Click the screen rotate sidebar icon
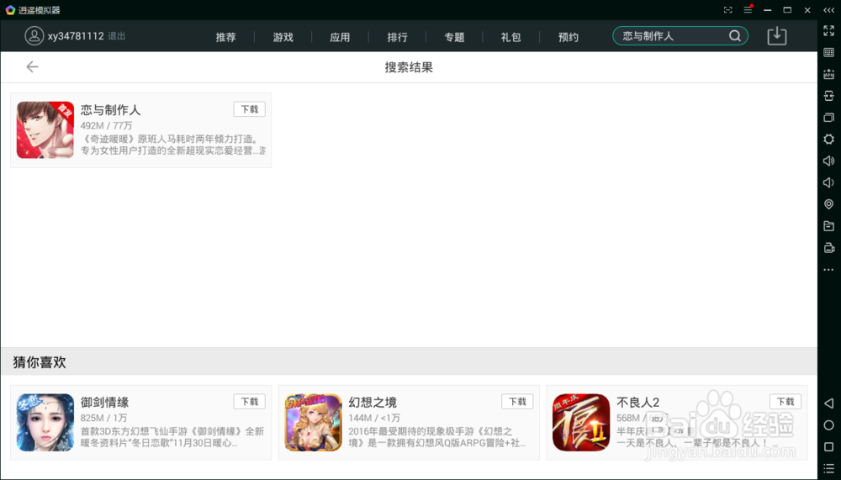Viewport: 841px width, 480px height. [828, 96]
